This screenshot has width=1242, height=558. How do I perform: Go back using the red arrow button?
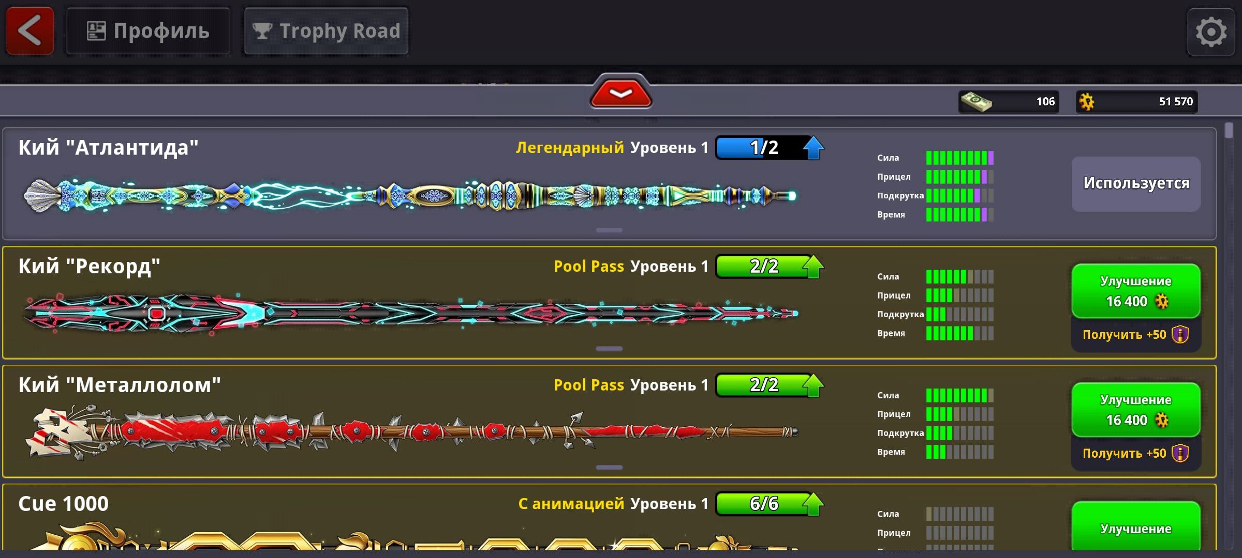[30, 31]
